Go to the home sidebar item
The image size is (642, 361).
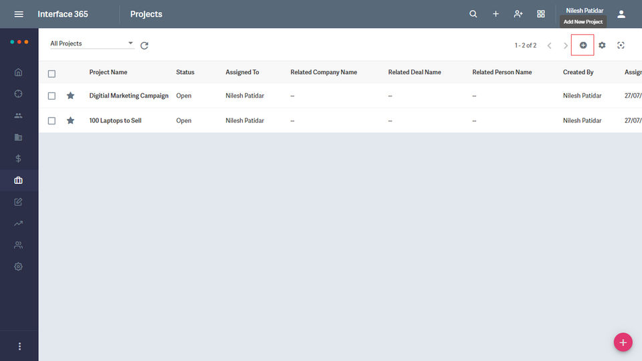click(x=18, y=72)
